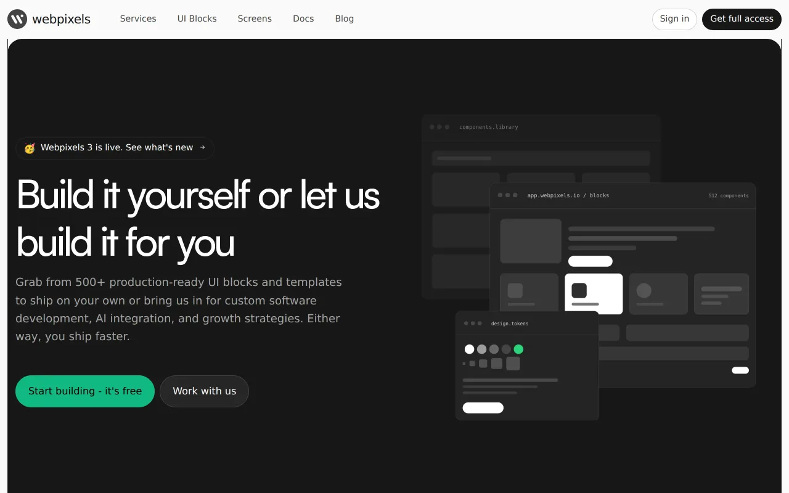The height and width of the screenshot is (493, 789).
Task: Go to the Screens nav item
Action: 255,18
